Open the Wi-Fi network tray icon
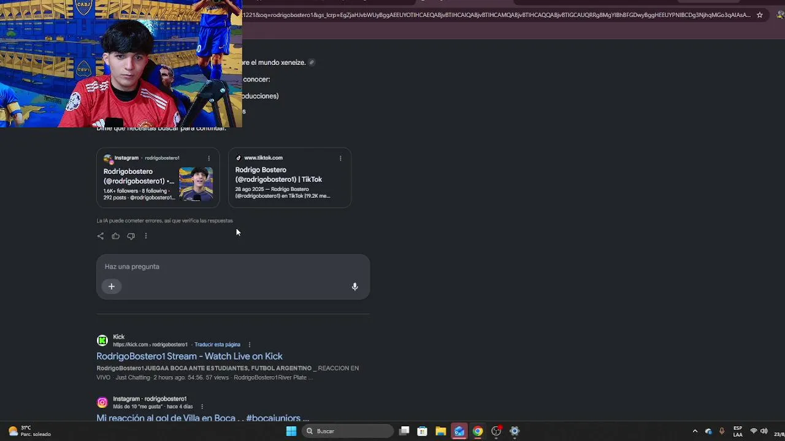Screen dimensions: 785x441 [754, 431]
